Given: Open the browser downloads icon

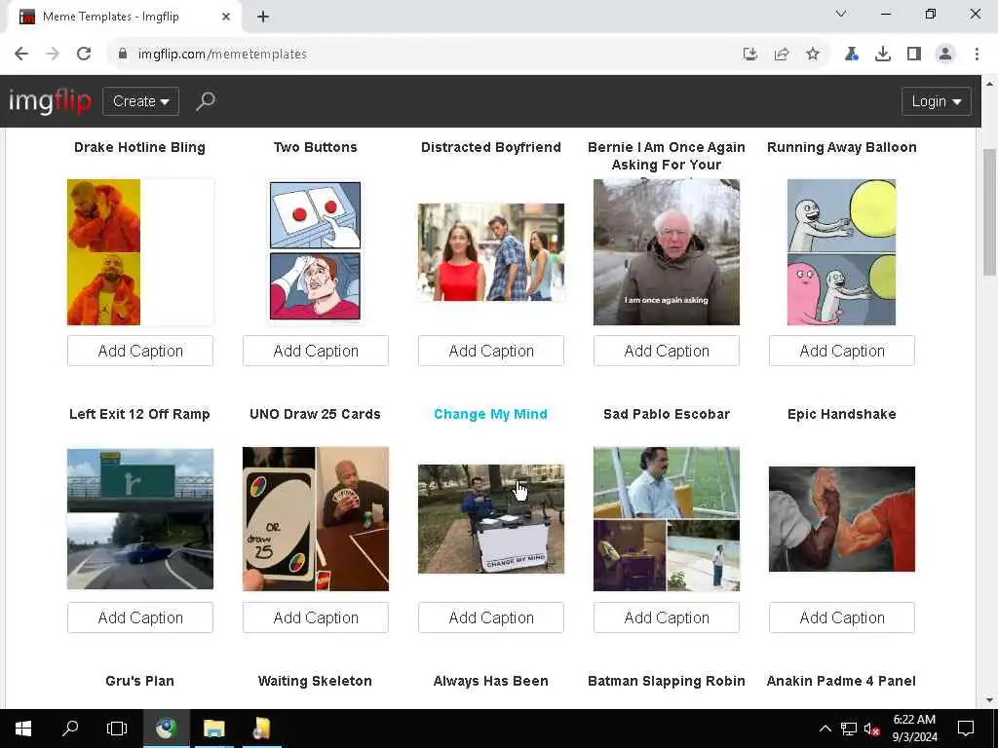Looking at the screenshot, I should pyautogui.click(x=883, y=55).
